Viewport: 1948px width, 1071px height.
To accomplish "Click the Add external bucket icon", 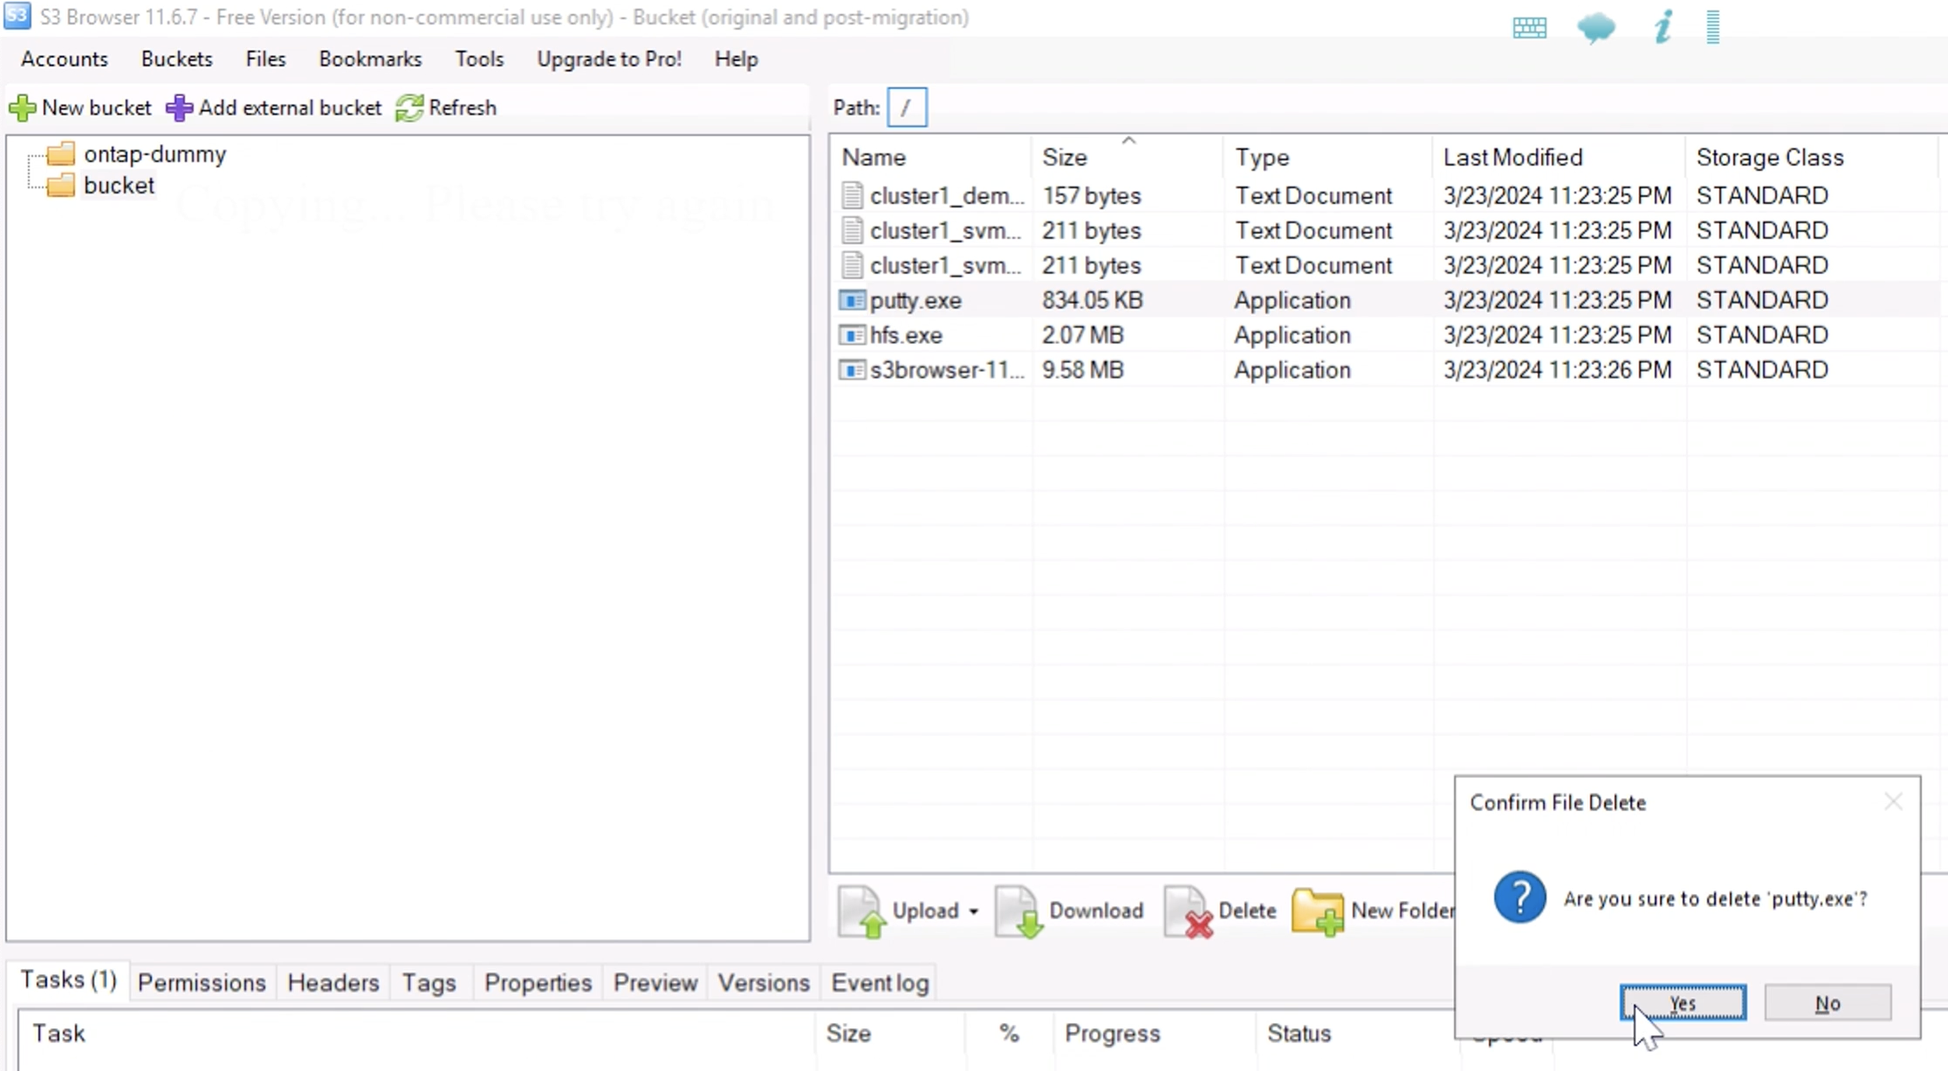I will (x=175, y=108).
